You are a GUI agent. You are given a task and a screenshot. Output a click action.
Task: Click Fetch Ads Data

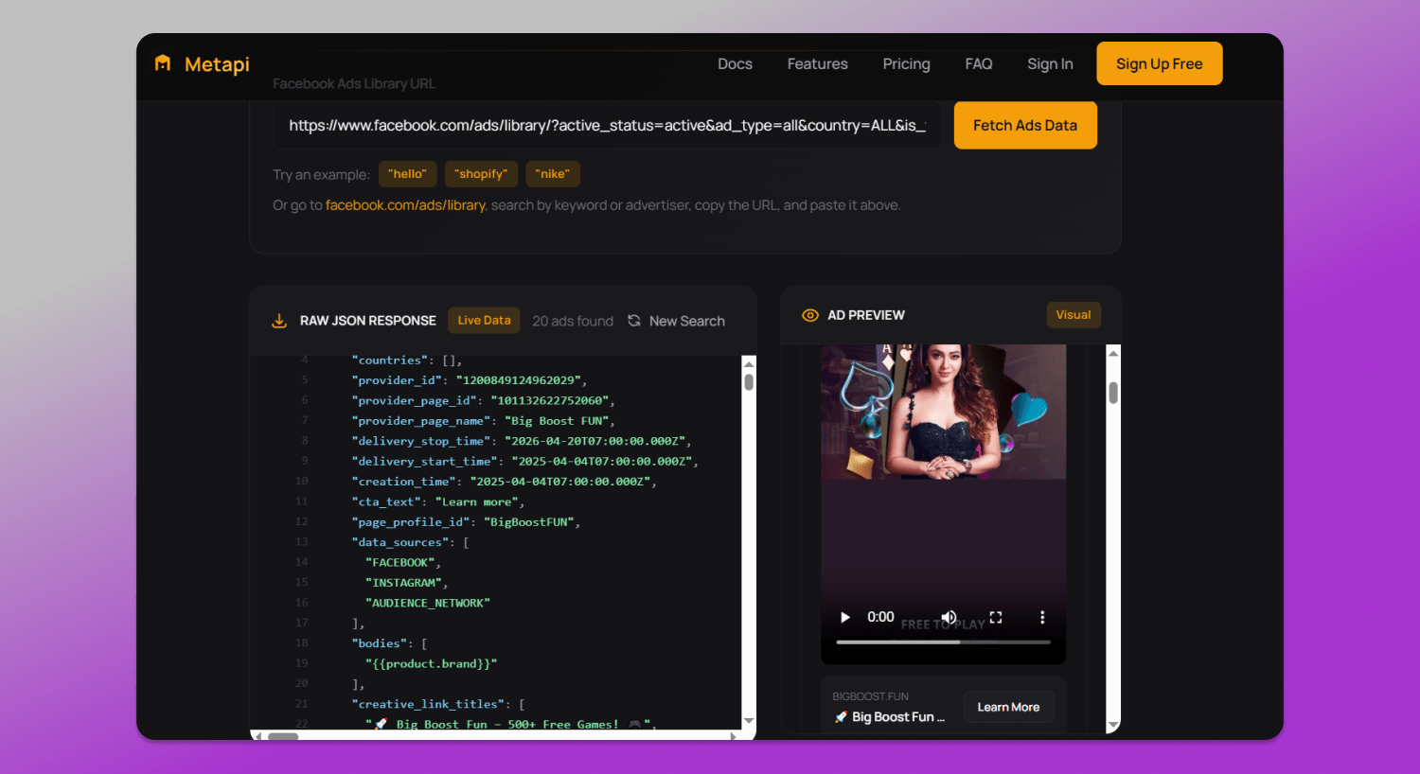pos(1025,125)
